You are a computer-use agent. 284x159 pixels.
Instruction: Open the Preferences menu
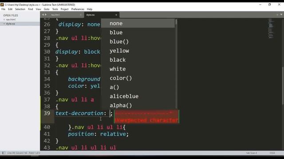coord(78,9)
